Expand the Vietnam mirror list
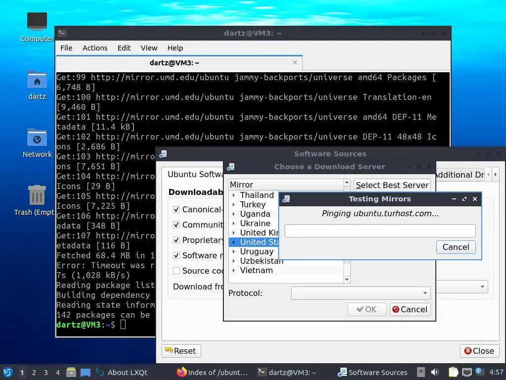The width and height of the screenshot is (506, 380). point(234,270)
